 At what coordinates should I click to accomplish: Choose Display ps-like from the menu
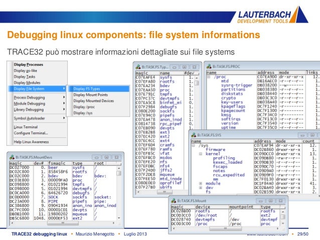(x=25, y=71)
